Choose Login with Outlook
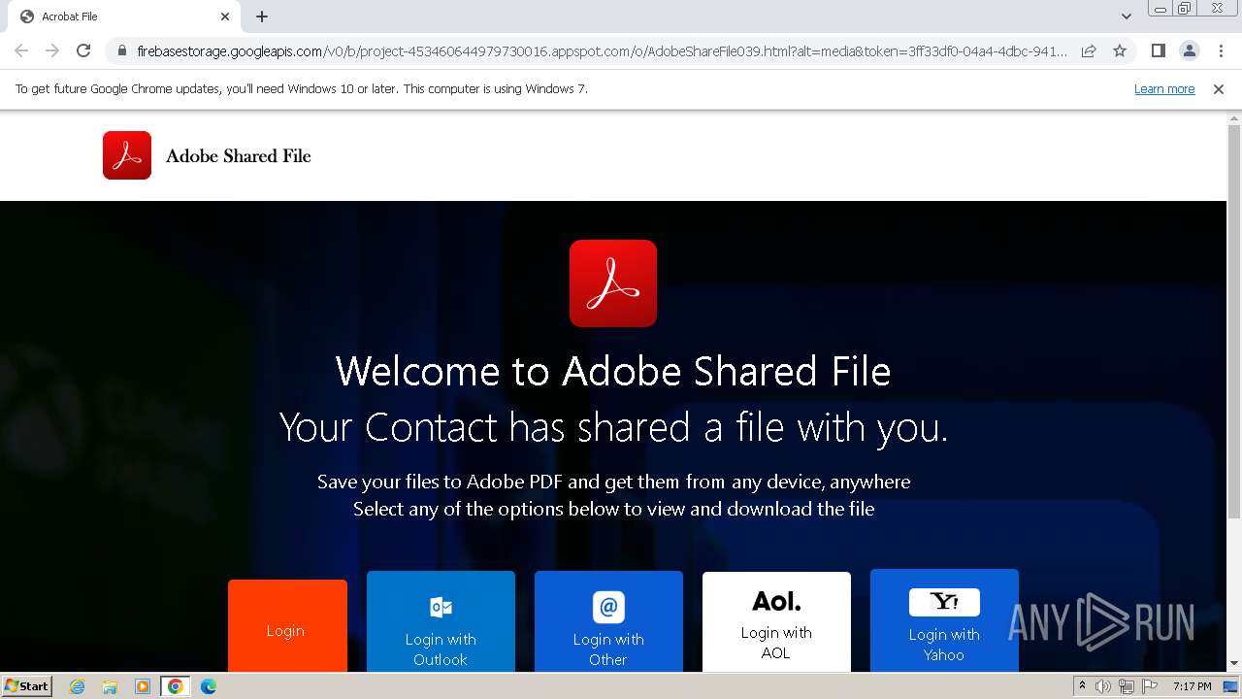Viewport: 1242px width, 699px height. point(441,622)
